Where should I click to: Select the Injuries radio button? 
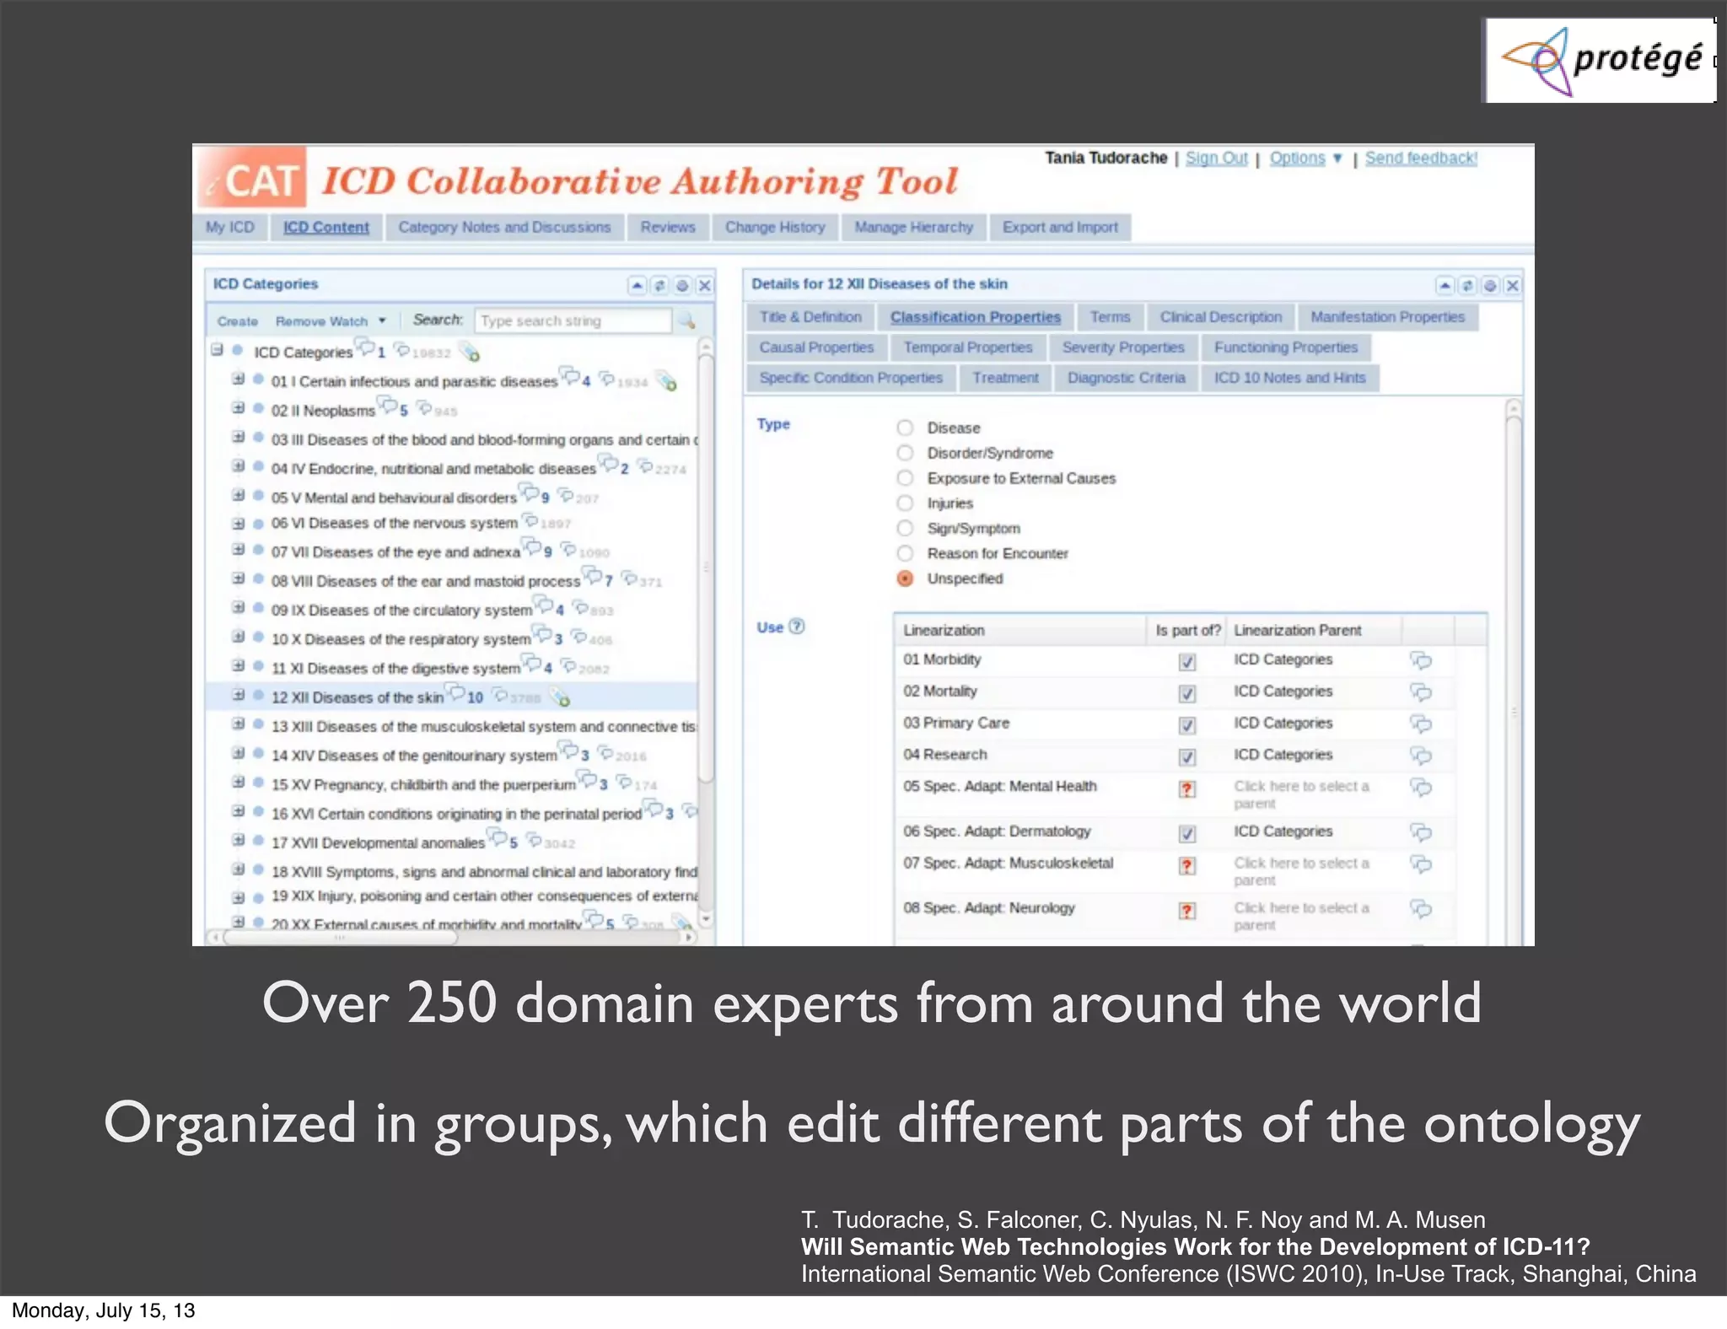pos(905,503)
